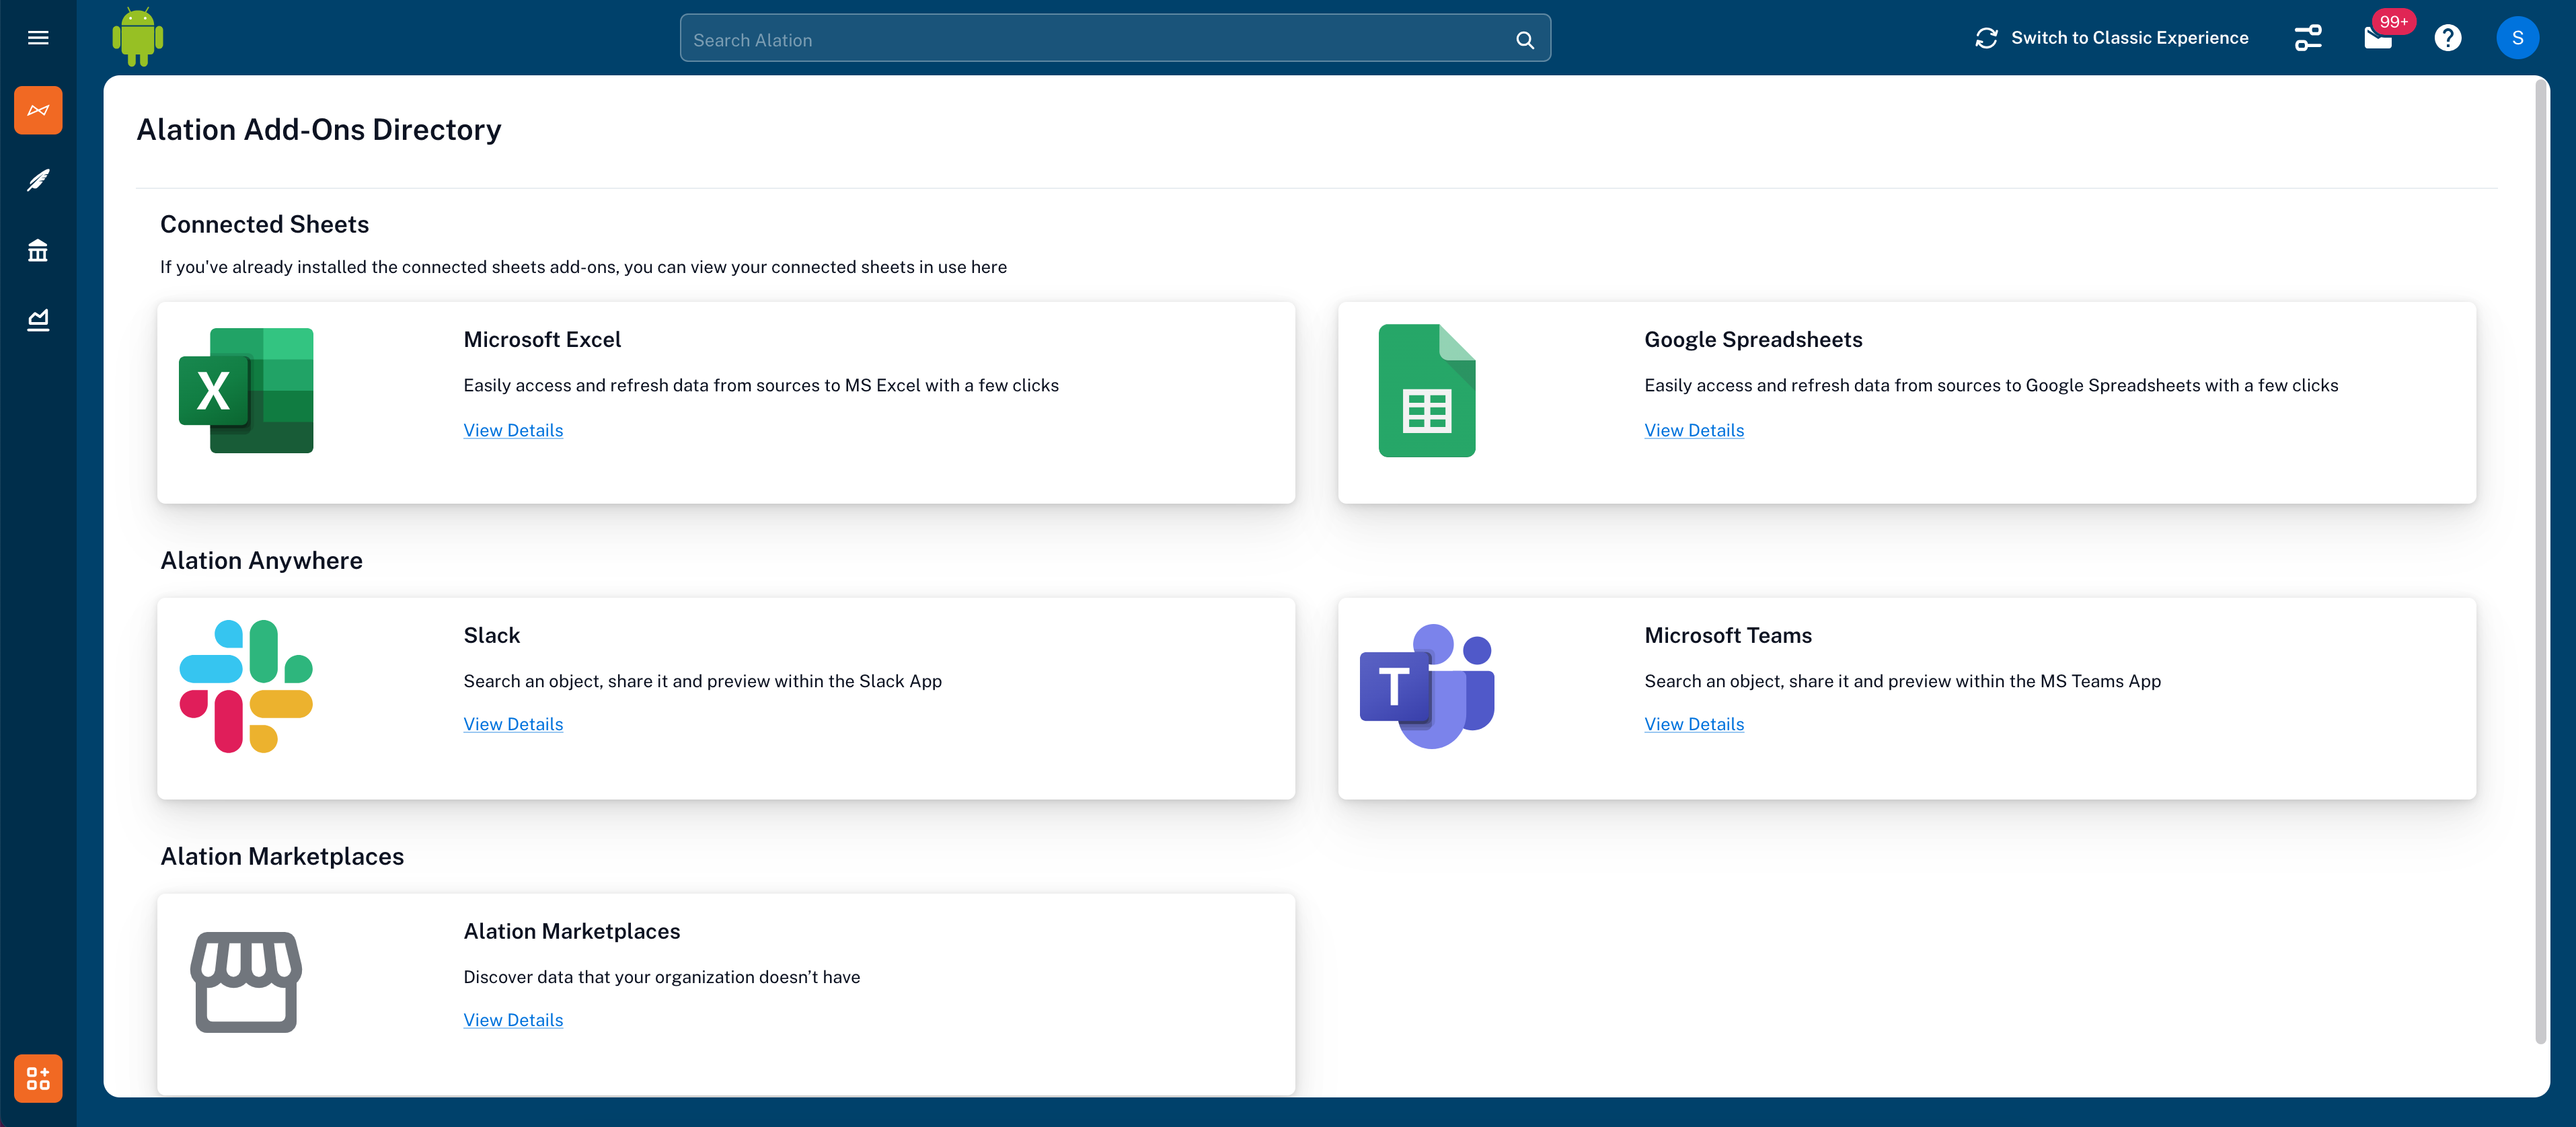Click the Marketplaces storefront icon
The image size is (2576, 1127).
[246, 982]
